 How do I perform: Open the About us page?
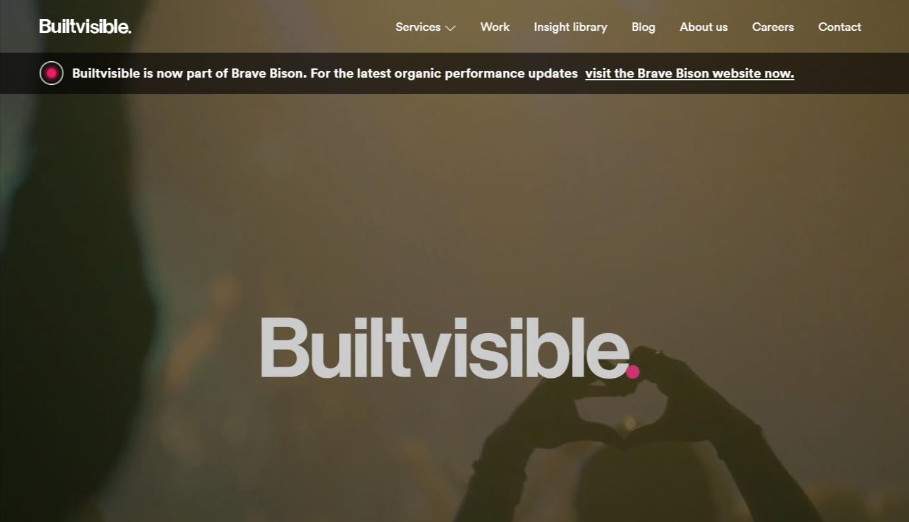pyautogui.click(x=704, y=27)
